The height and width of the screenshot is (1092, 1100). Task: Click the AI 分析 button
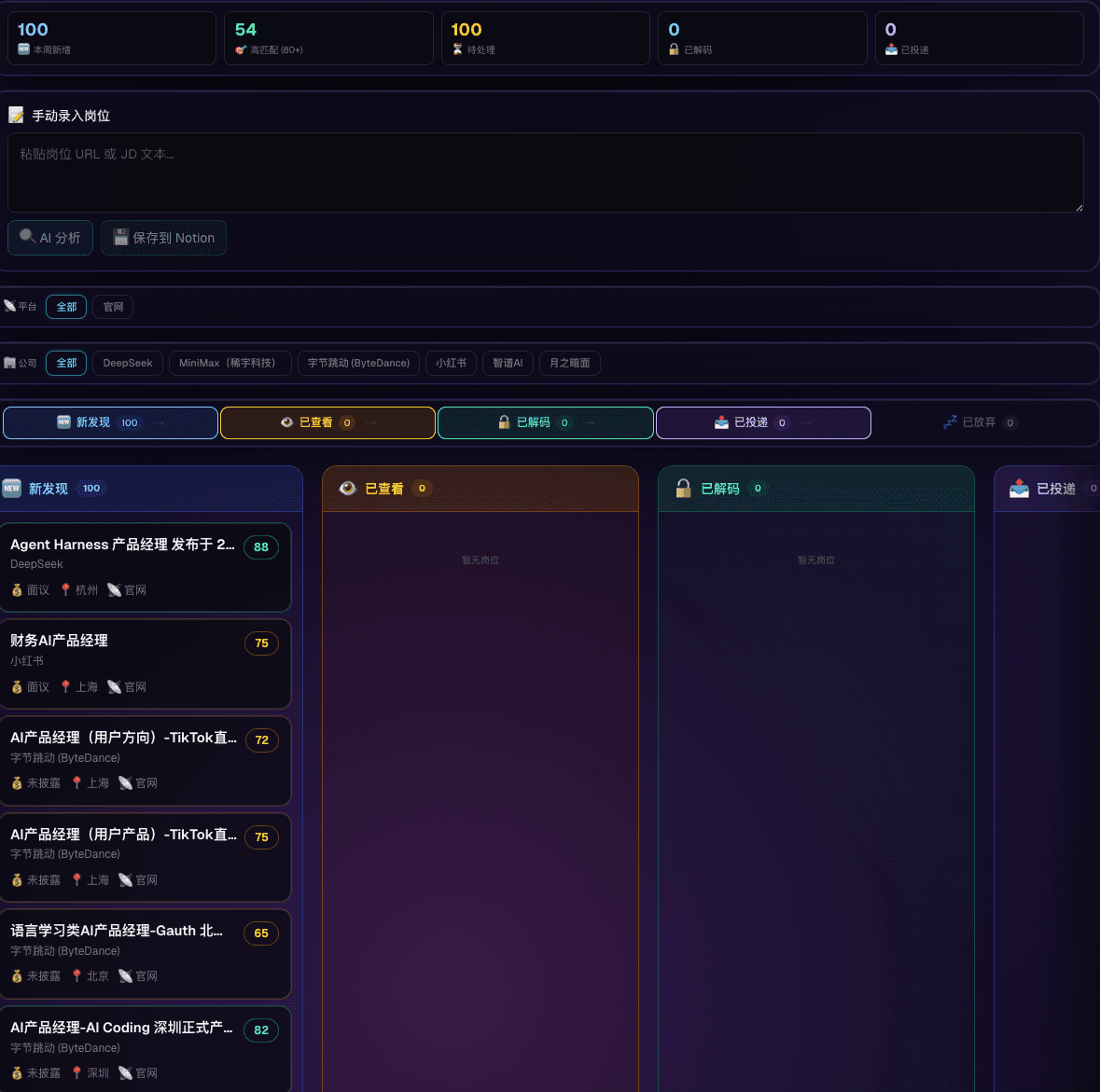click(x=50, y=238)
